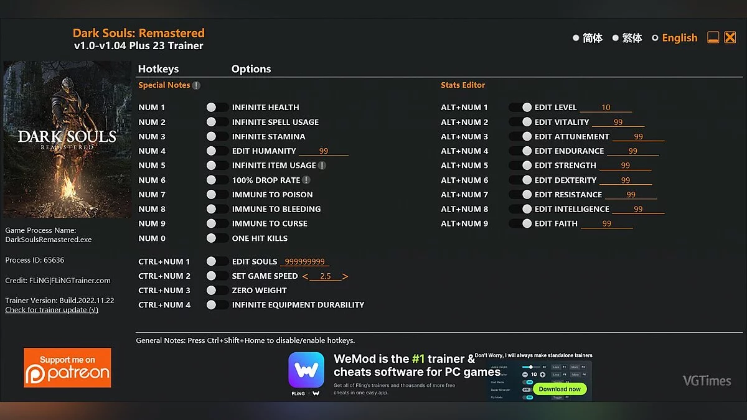Image resolution: width=747 pixels, height=420 pixels.
Task: Click the Special Notes info icon
Action: click(x=196, y=85)
